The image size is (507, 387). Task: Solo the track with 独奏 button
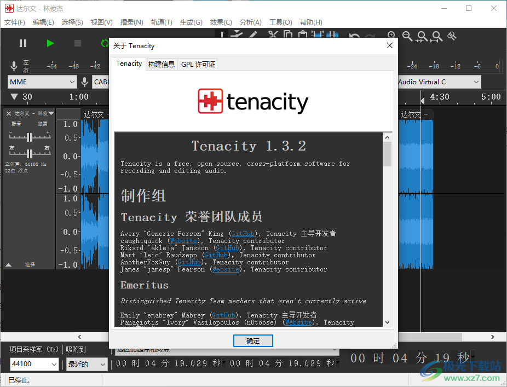[43, 124]
